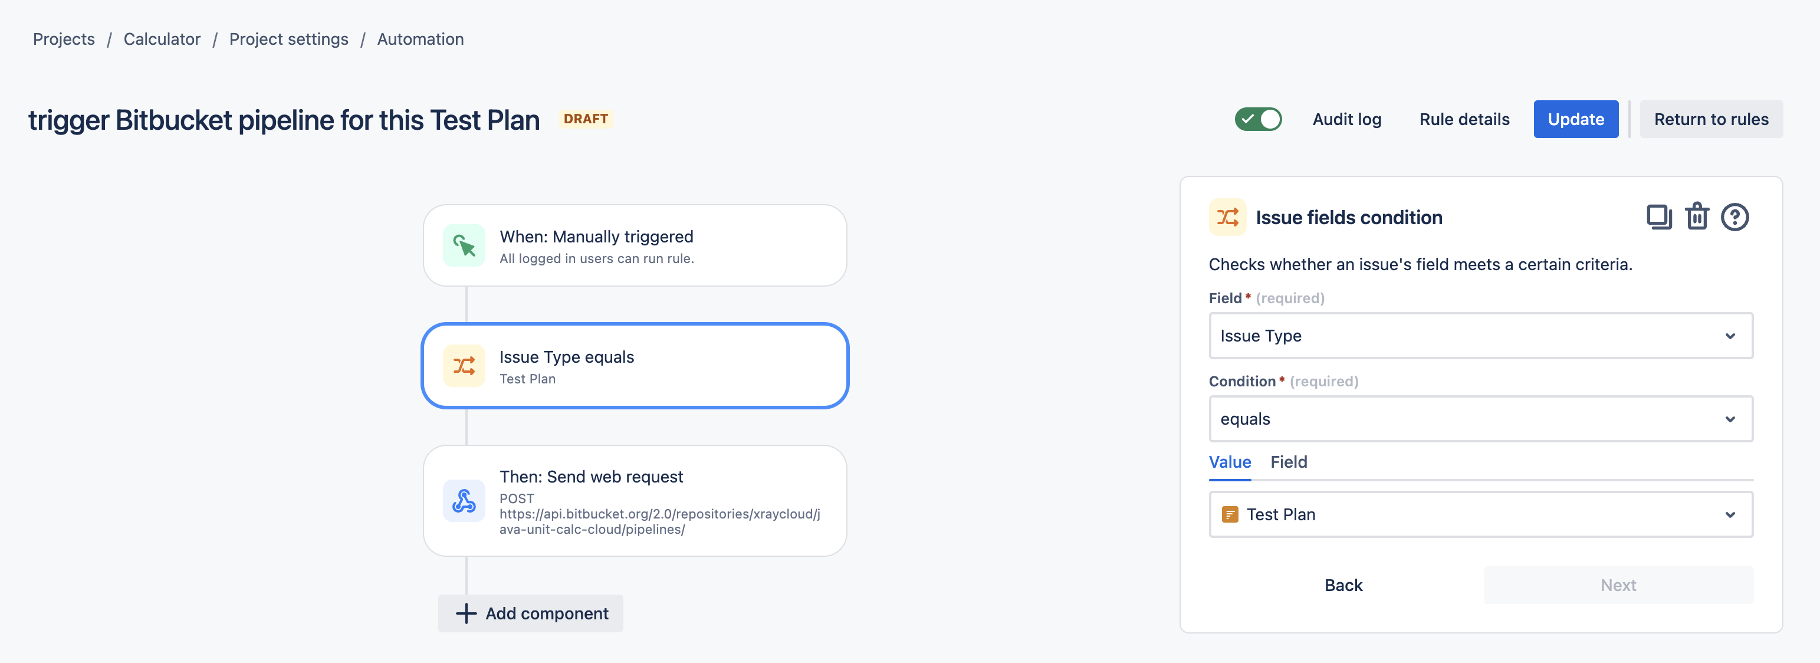The width and height of the screenshot is (1820, 663).
Task: Expand the Issue Type field dropdown
Action: 1481,336
